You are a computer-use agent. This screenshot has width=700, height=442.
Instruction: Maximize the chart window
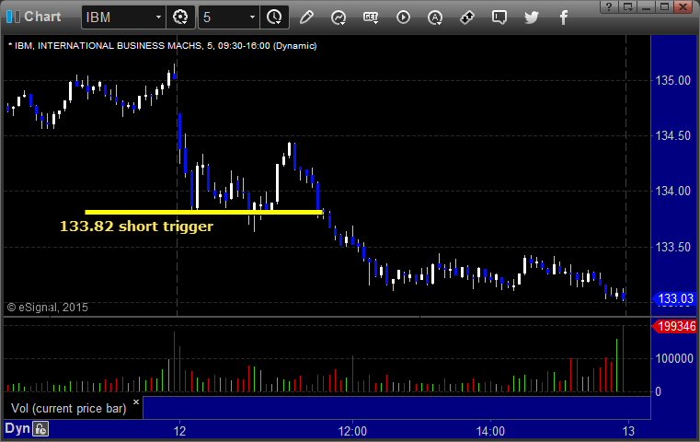[665, 6]
